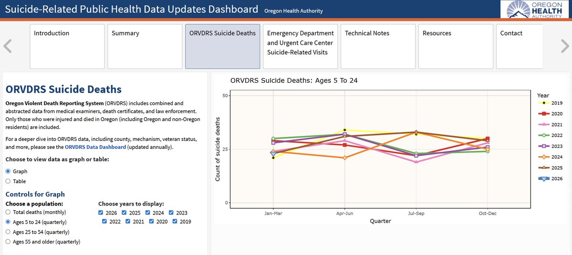Image resolution: width=572 pixels, height=255 pixels.
Task: Click the 2024 legend entry
Action: pyautogui.click(x=551, y=157)
